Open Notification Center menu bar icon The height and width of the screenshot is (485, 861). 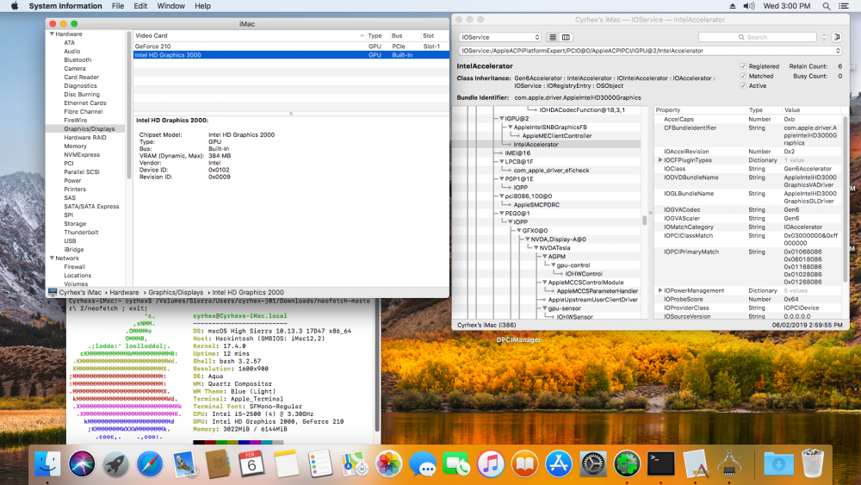844,6
